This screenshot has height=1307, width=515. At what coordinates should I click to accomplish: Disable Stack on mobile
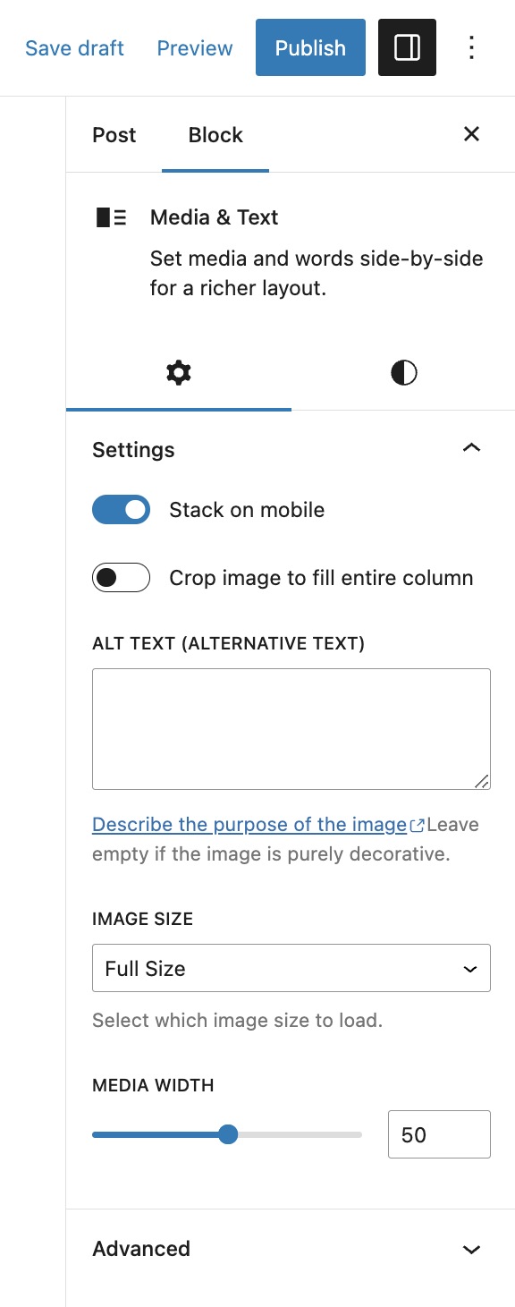pyautogui.click(x=121, y=509)
